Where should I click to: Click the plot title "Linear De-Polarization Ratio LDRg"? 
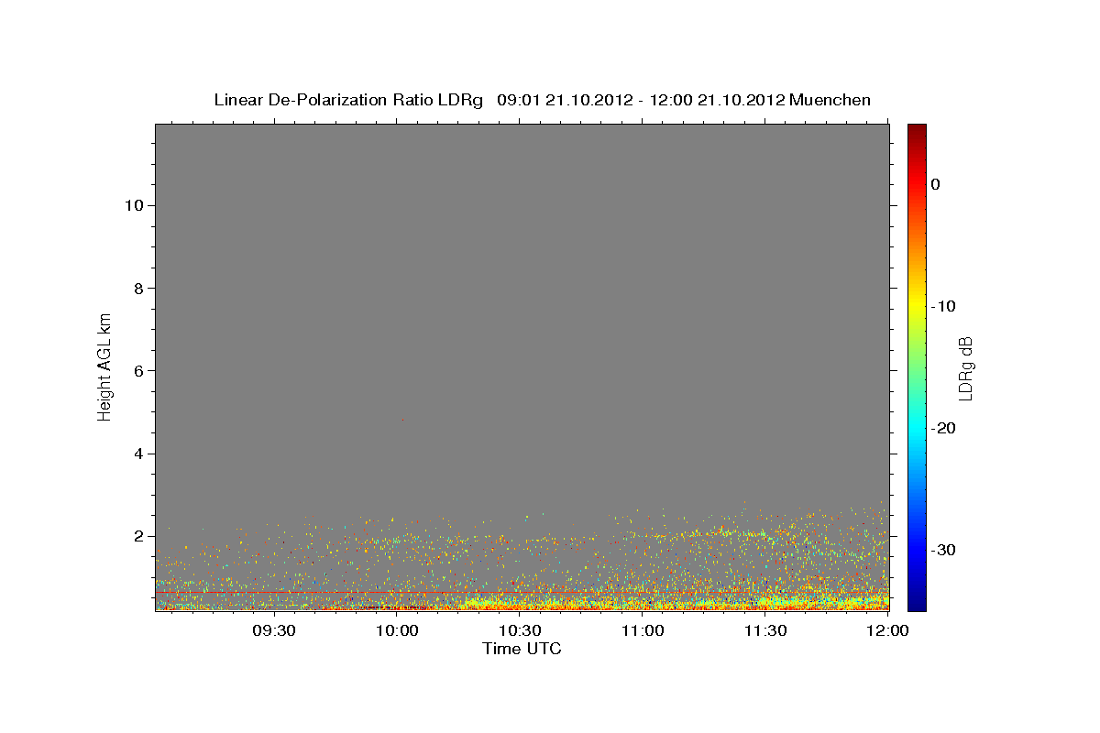pyautogui.click(x=347, y=100)
